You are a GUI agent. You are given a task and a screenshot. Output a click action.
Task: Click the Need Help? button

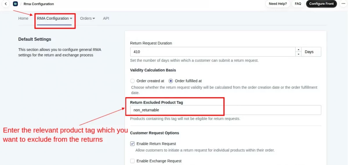(278, 4)
